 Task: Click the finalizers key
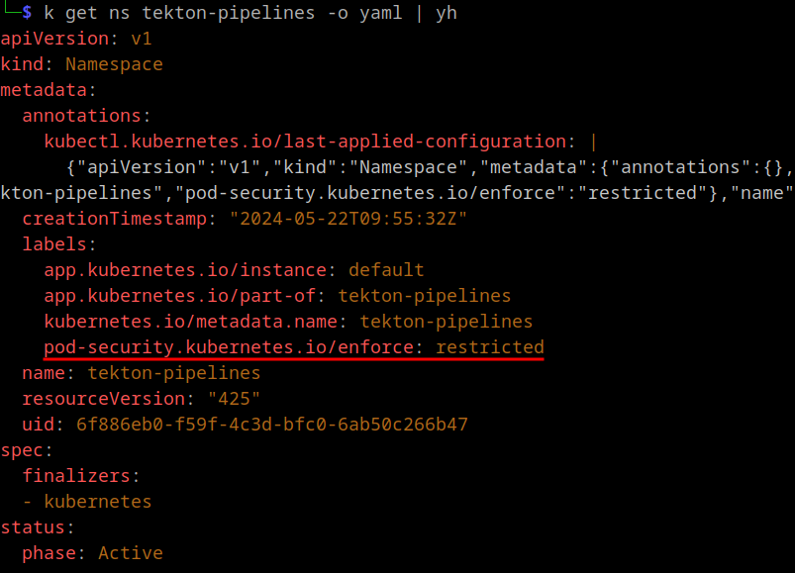point(76,476)
